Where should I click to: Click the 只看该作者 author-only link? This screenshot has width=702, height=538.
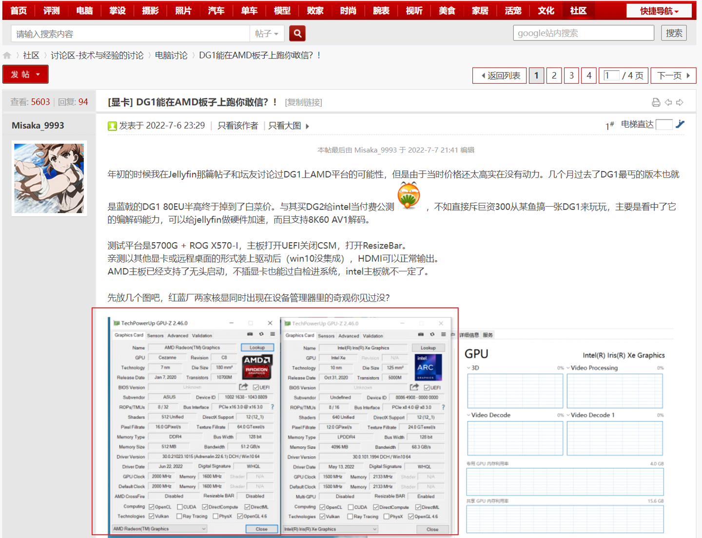(x=238, y=126)
